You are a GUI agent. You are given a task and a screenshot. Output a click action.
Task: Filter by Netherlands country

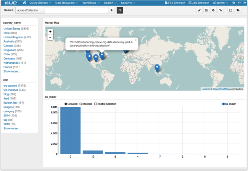[11, 63]
